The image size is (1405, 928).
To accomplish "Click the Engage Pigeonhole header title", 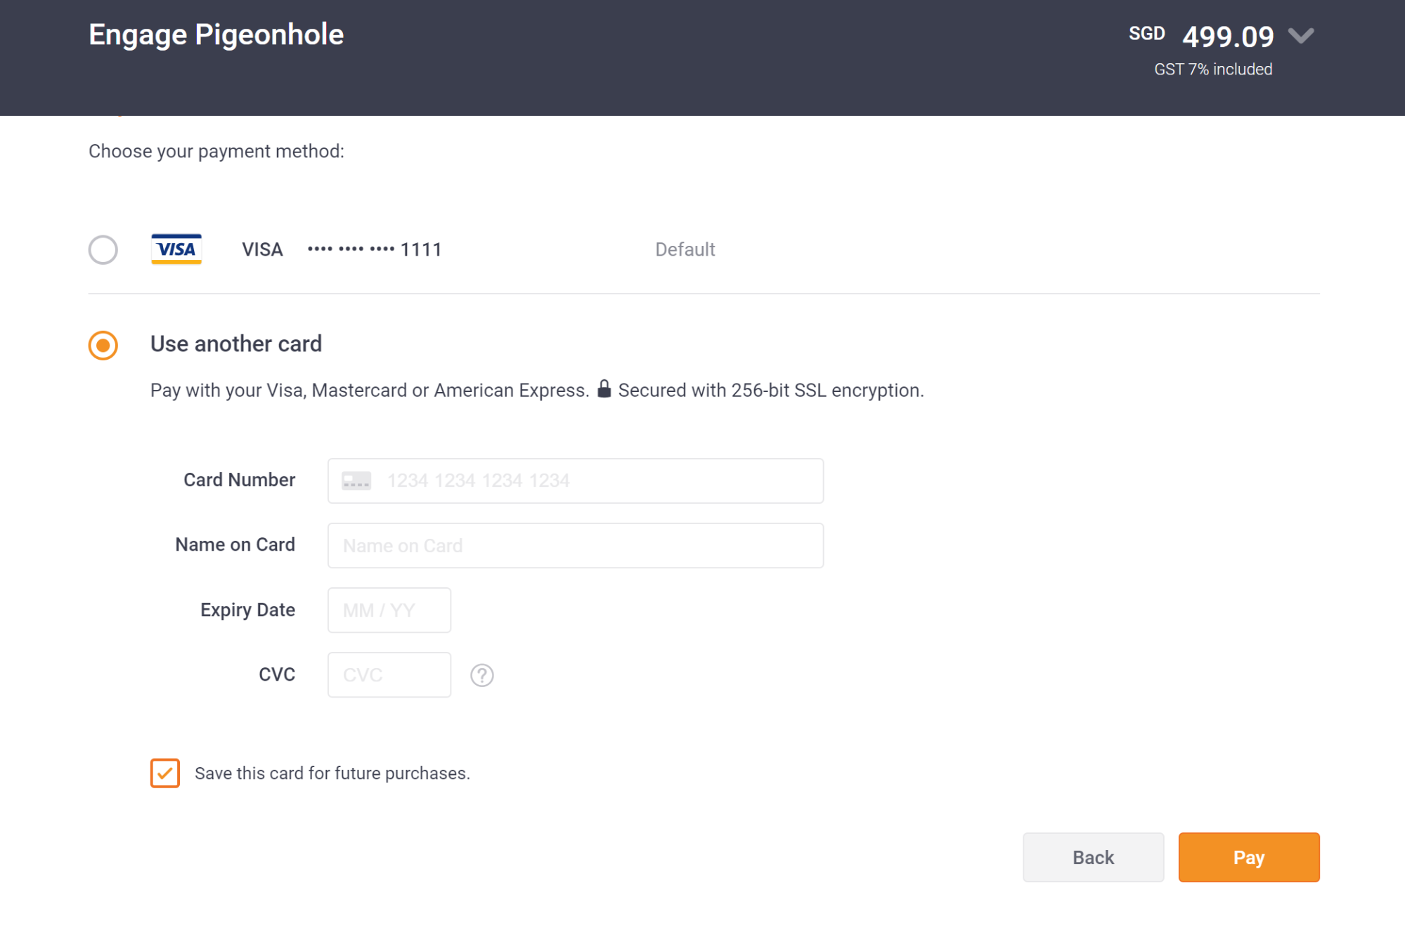I will [x=216, y=34].
